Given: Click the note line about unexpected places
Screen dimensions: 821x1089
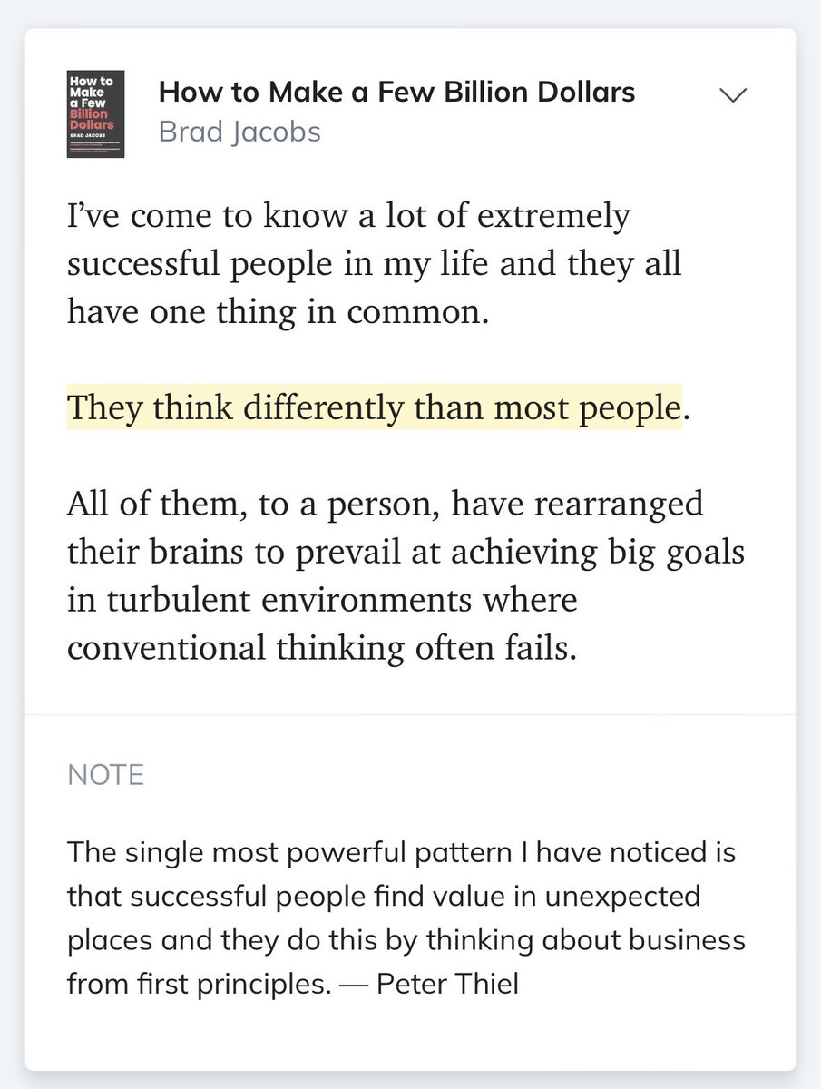Looking at the screenshot, I should tap(384, 897).
